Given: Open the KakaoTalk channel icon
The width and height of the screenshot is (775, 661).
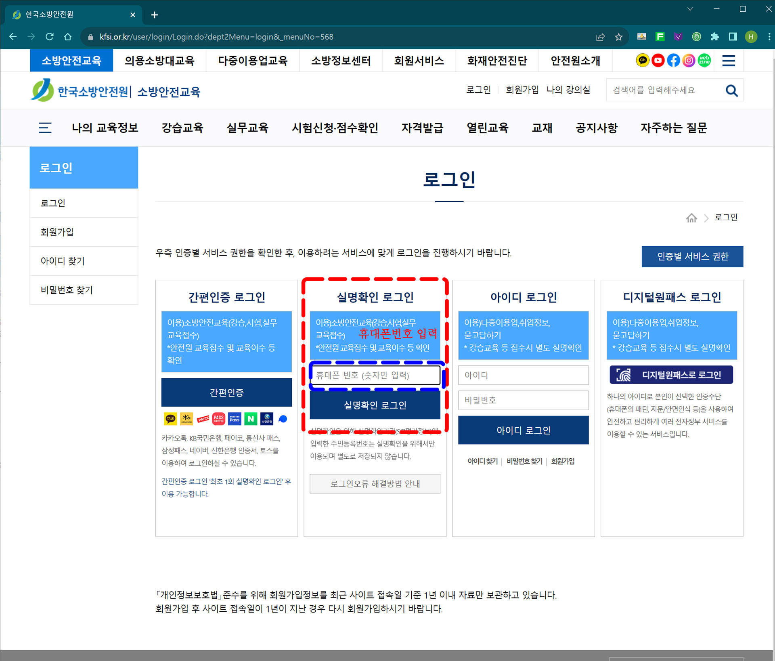Looking at the screenshot, I should point(642,61).
